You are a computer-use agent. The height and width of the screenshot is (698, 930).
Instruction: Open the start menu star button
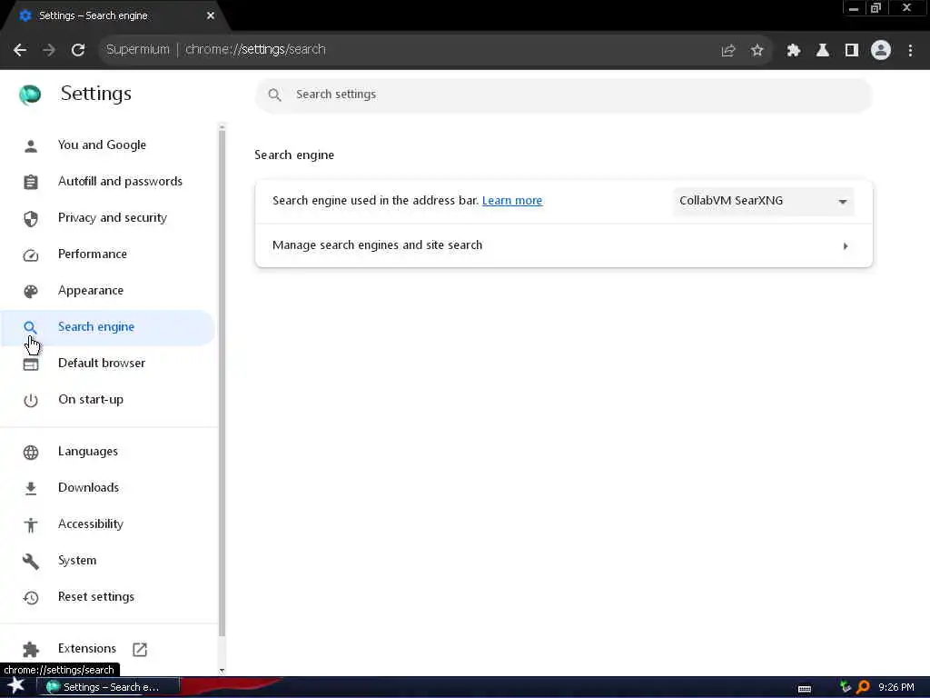click(15, 685)
